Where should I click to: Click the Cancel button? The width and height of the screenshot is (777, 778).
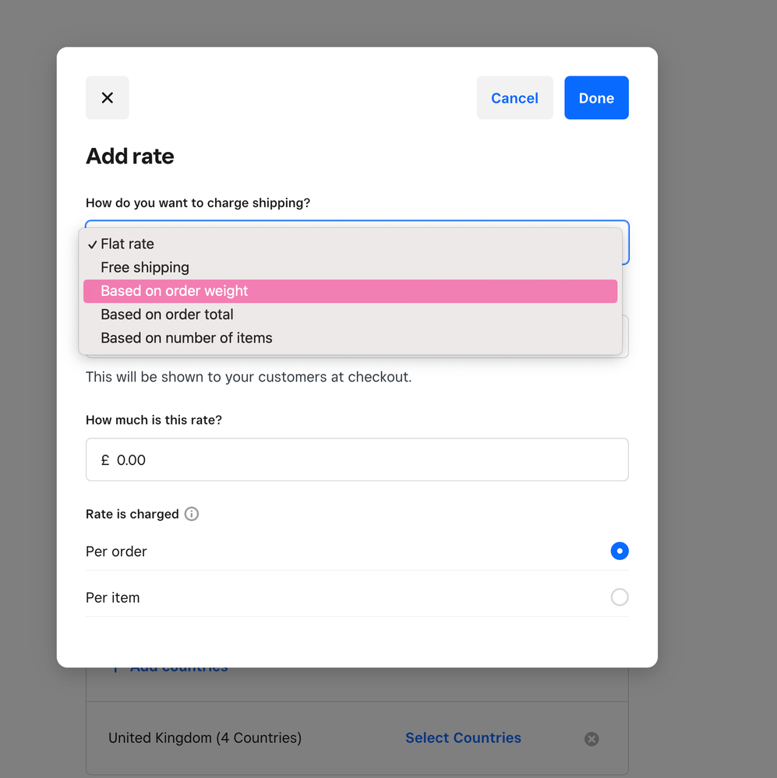click(x=514, y=98)
